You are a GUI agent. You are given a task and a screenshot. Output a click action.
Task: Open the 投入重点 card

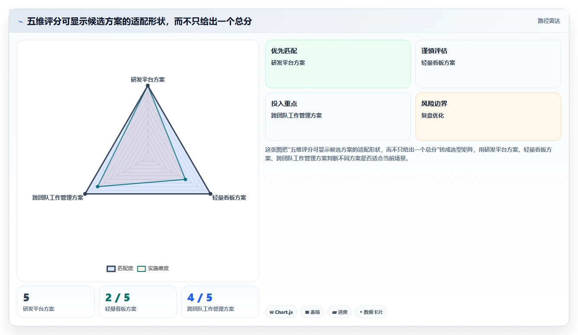(338, 117)
